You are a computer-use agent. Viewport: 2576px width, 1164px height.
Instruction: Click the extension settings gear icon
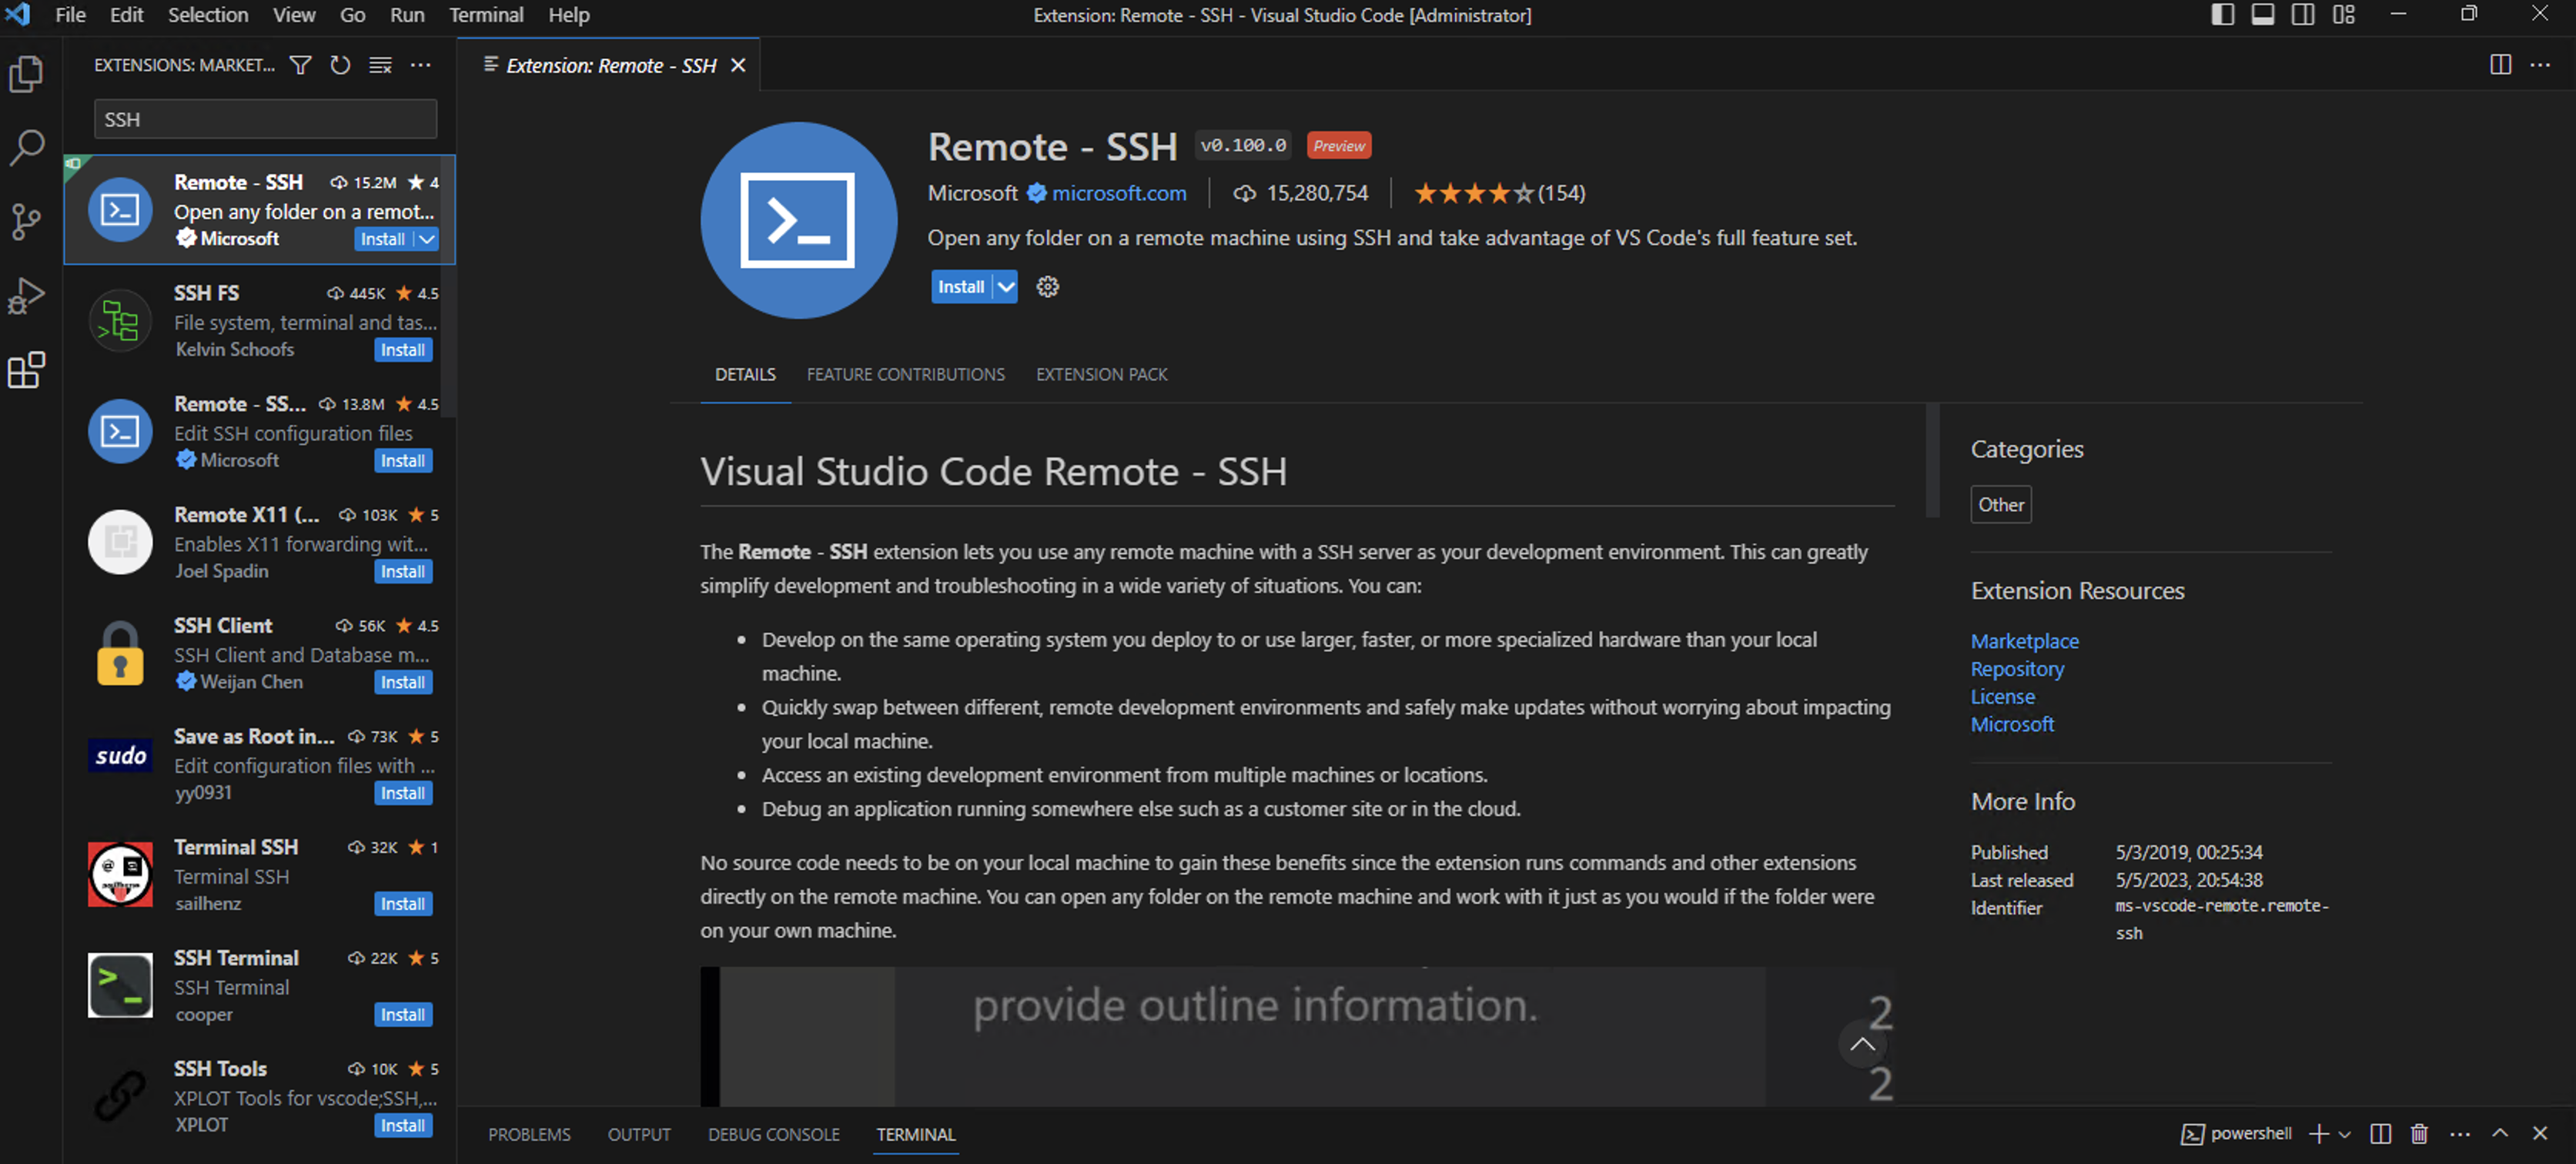[x=1047, y=287]
